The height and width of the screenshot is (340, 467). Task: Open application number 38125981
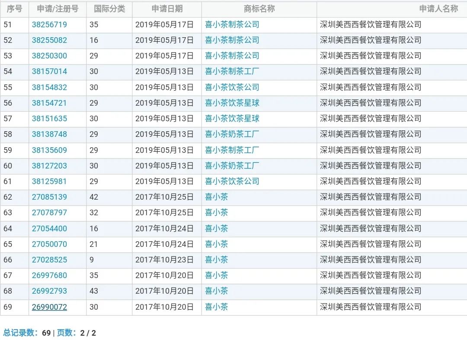pos(49,181)
